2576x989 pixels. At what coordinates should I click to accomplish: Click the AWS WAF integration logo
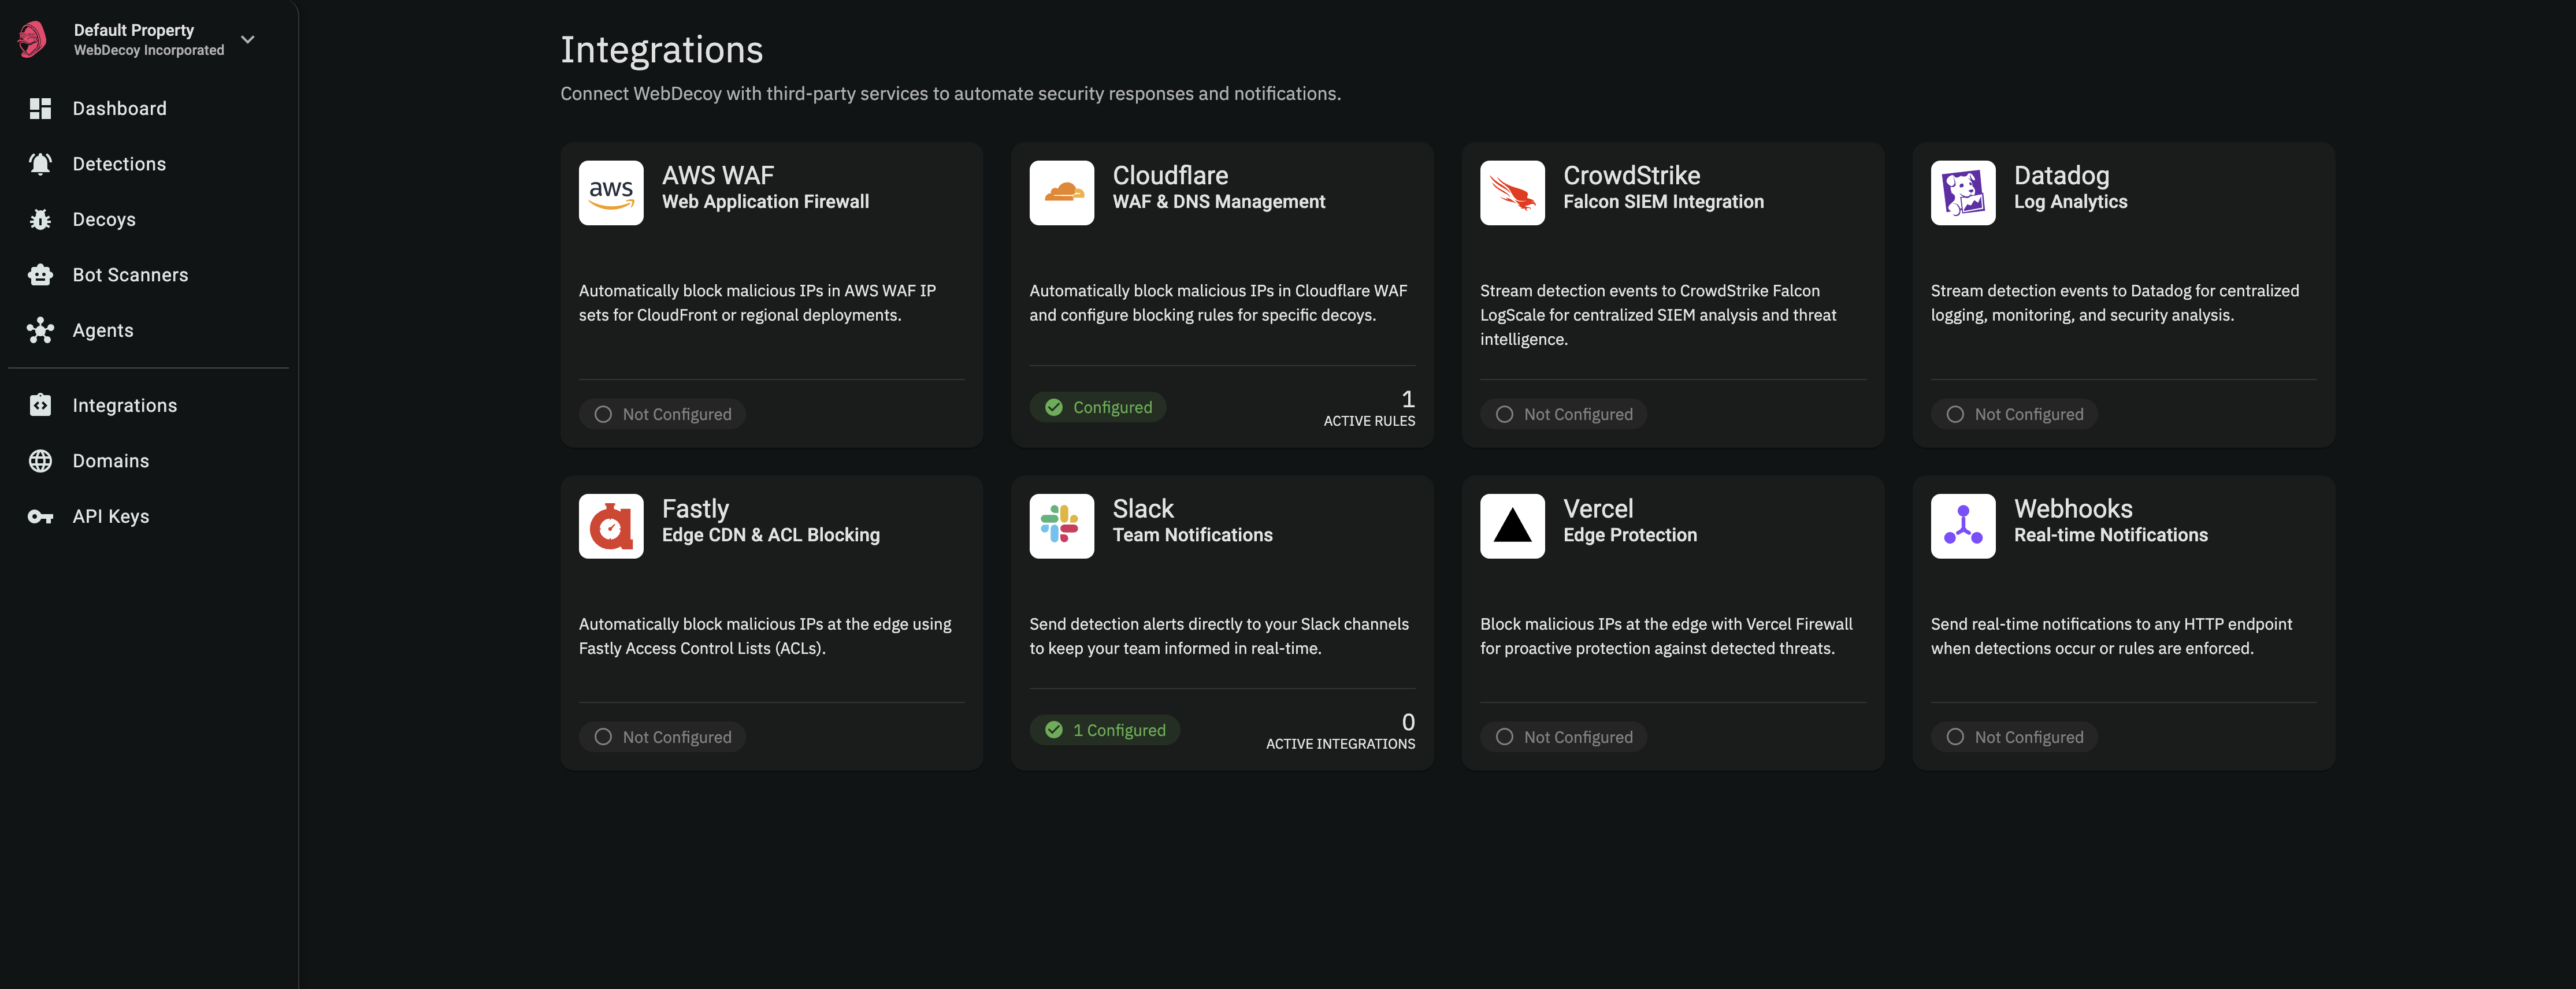click(x=610, y=192)
